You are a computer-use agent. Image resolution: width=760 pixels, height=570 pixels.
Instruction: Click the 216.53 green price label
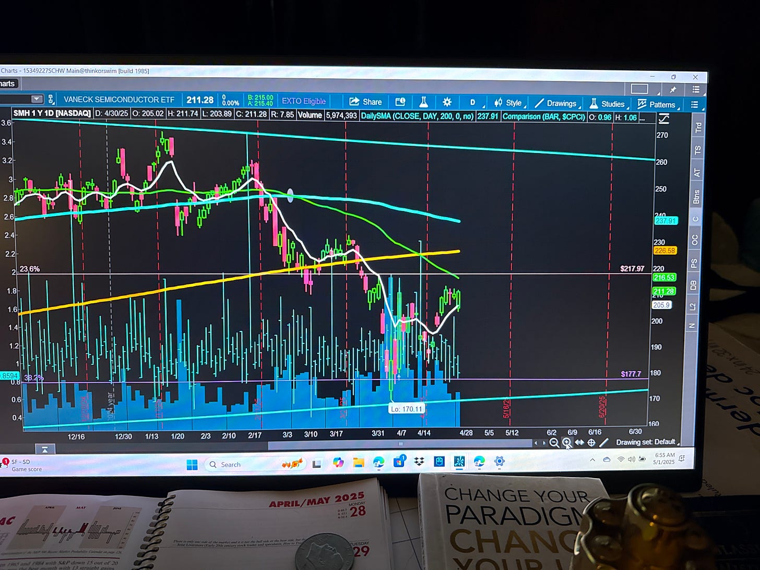coord(664,278)
